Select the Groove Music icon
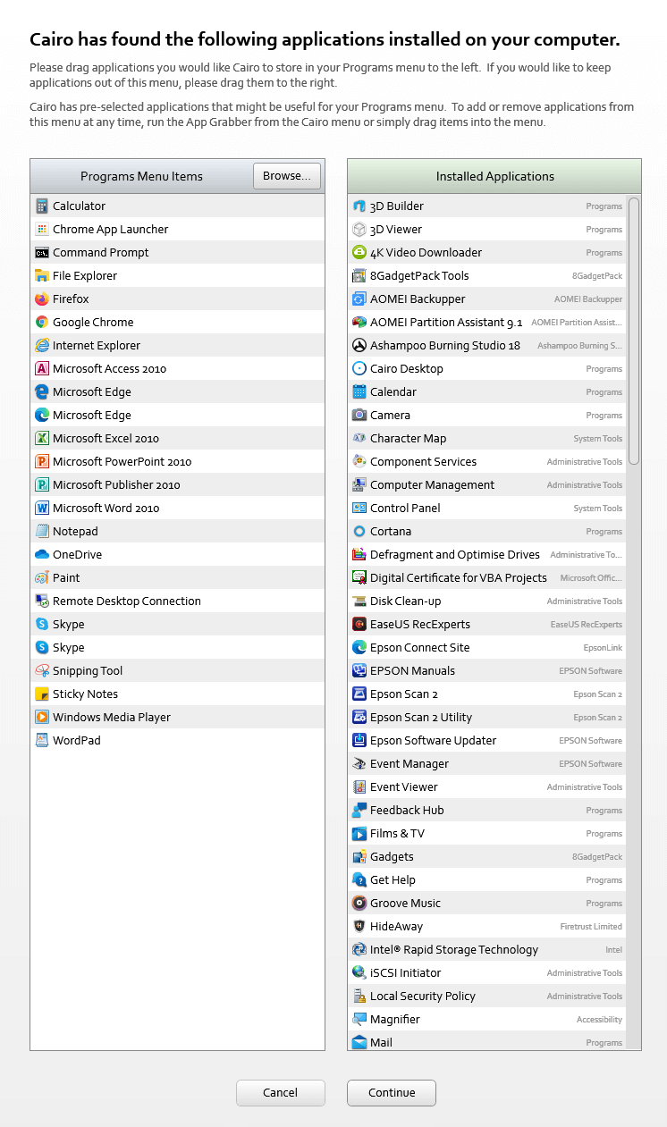Image resolution: width=667 pixels, height=1127 pixels. click(x=359, y=904)
